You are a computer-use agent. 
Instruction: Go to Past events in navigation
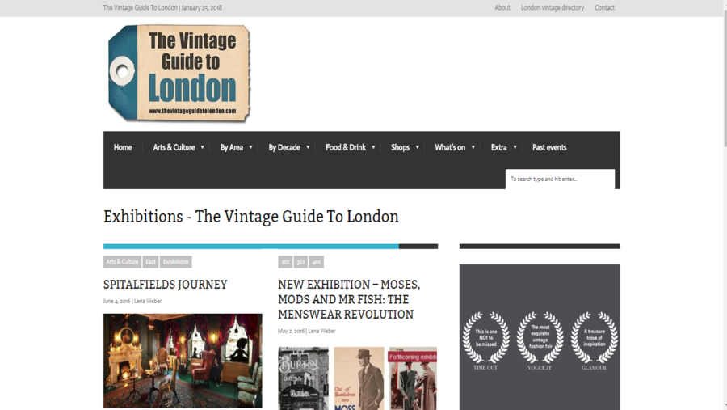[549, 147]
